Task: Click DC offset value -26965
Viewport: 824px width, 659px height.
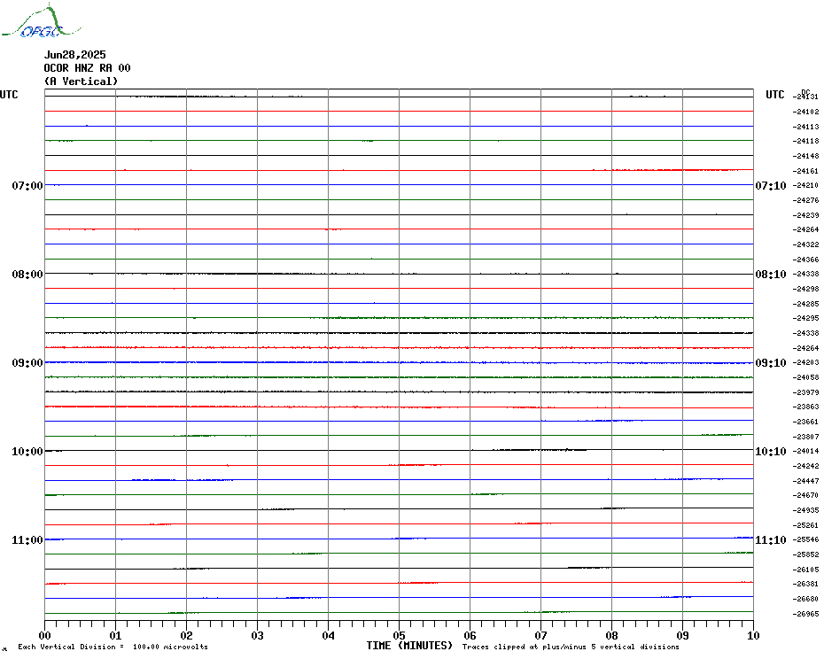Action: (805, 614)
